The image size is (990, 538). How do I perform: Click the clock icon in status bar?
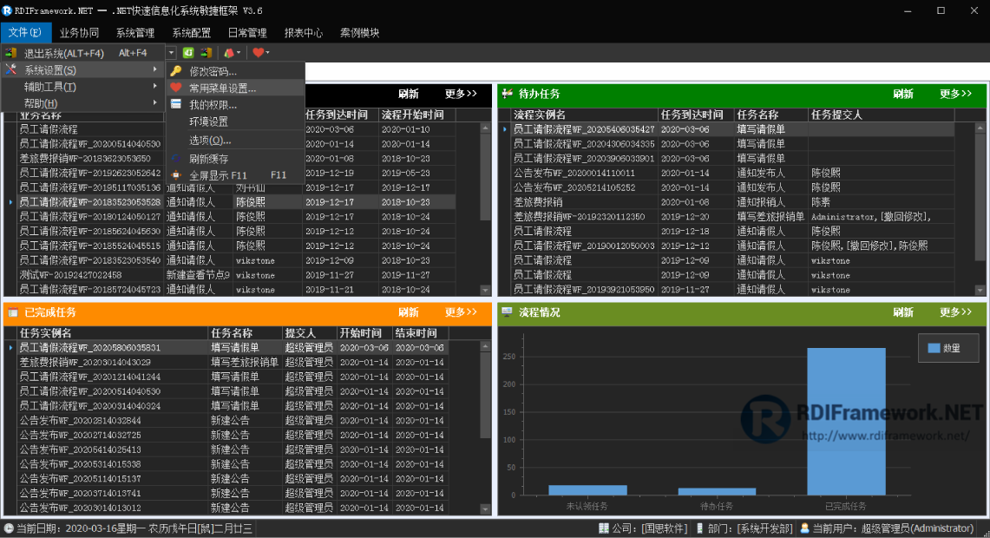click(x=9, y=528)
